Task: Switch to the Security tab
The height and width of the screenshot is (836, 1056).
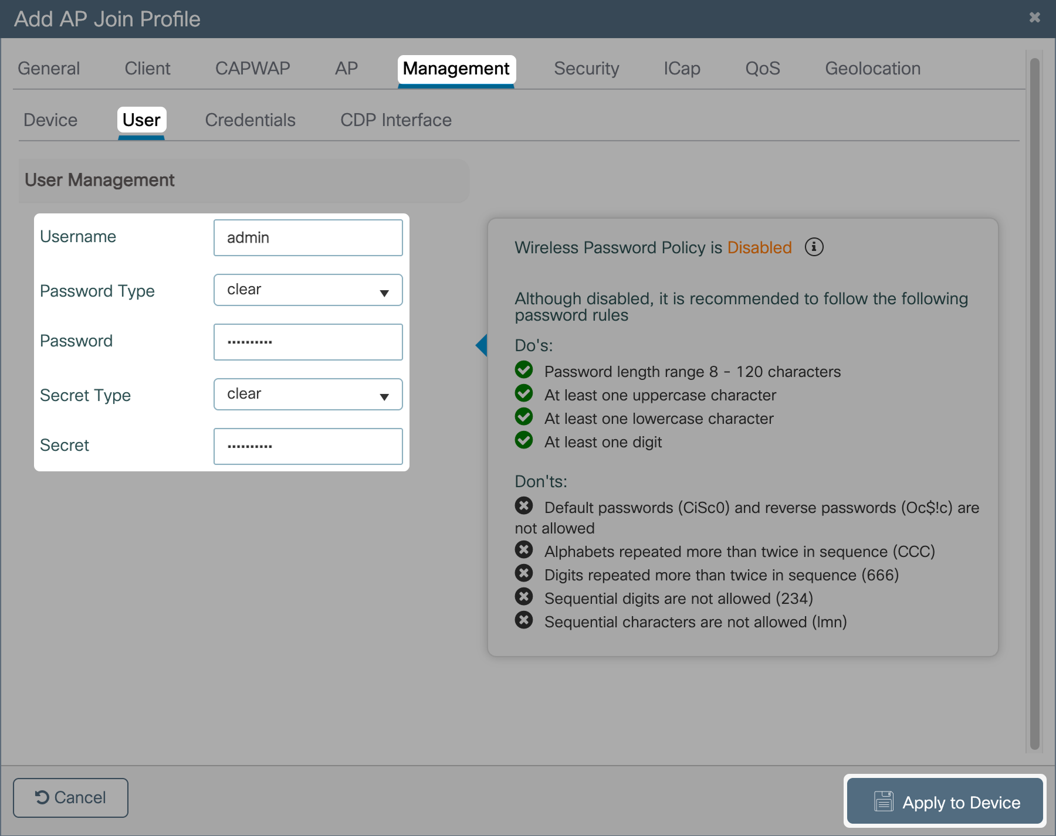Action: [586, 69]
